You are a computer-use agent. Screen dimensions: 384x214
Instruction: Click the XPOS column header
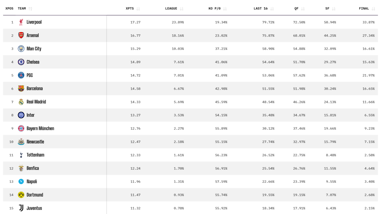pyautogui.click(x=10, y=9)
